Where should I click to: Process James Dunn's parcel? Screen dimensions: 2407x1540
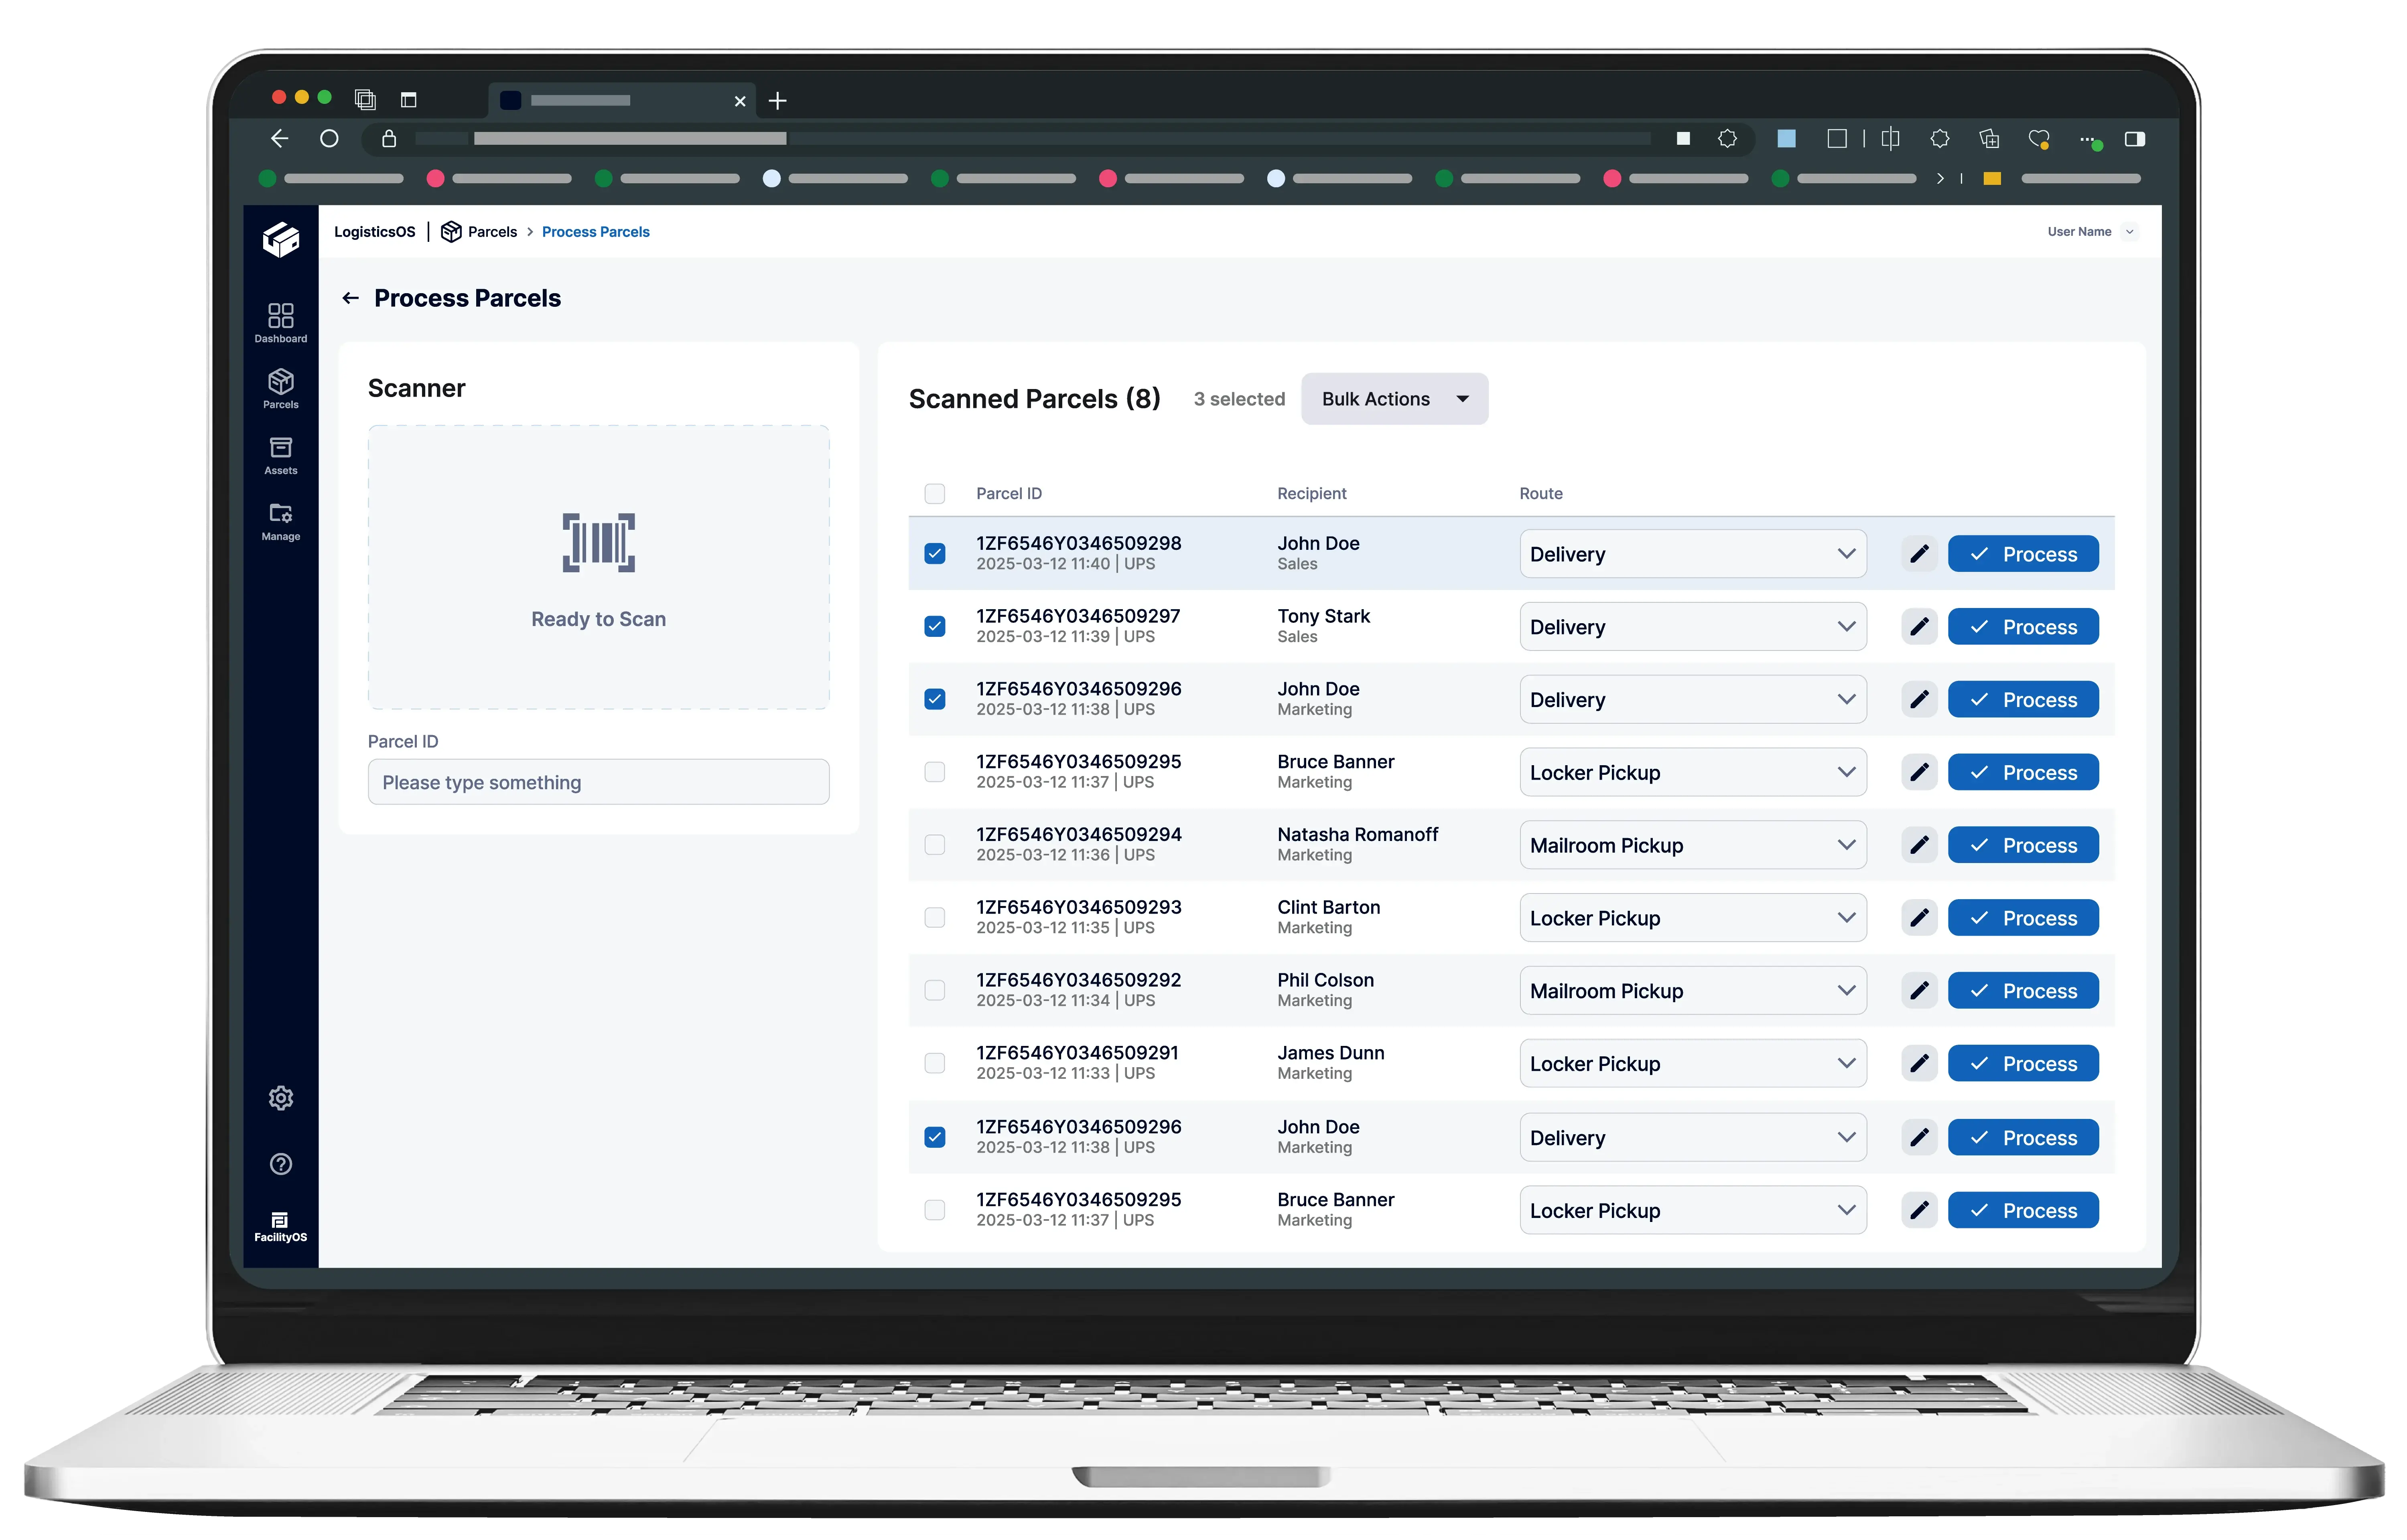[x=2023, y=1064]
